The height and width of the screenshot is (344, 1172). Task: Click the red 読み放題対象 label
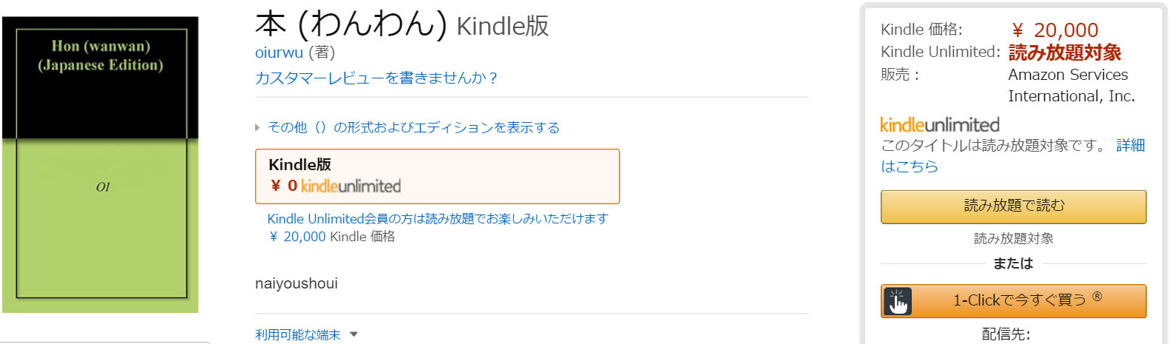(1065, 53)
